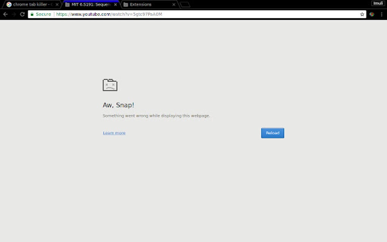Click the Imuli button in the corner

click(x=378, y=3)
